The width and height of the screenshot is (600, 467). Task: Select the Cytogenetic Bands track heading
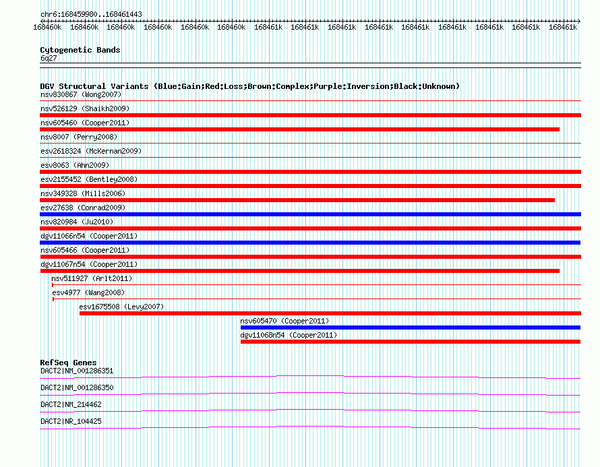pos(80,50)
